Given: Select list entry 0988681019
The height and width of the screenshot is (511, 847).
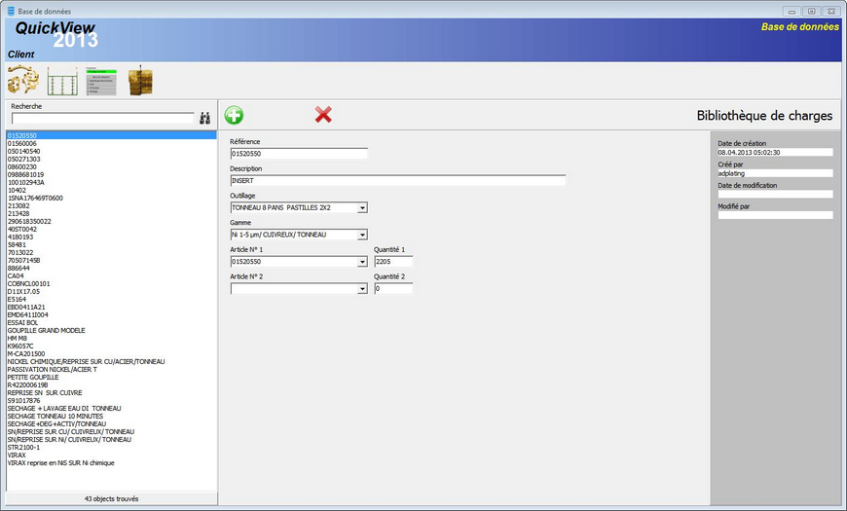Looking at the screenshot, I should [x=111, y=175].
